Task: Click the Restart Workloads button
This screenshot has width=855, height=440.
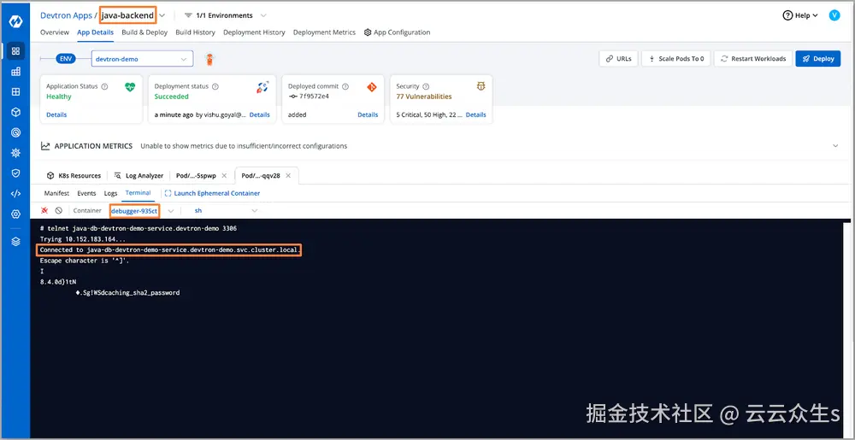Action: (x=753, y=59)
